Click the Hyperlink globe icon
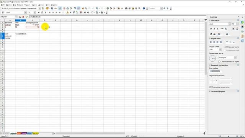The width and height of the screenshot is (245, 138). pyautogui.click(x=108, y=8)
